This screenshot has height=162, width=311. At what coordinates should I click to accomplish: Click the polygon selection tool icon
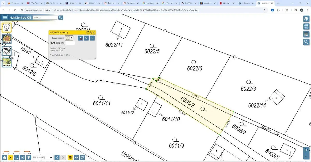tap(82, 157)
